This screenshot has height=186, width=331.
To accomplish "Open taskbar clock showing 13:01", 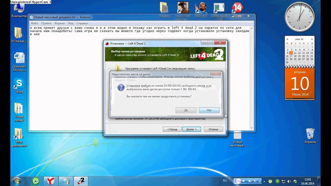I will coord(307,181).
